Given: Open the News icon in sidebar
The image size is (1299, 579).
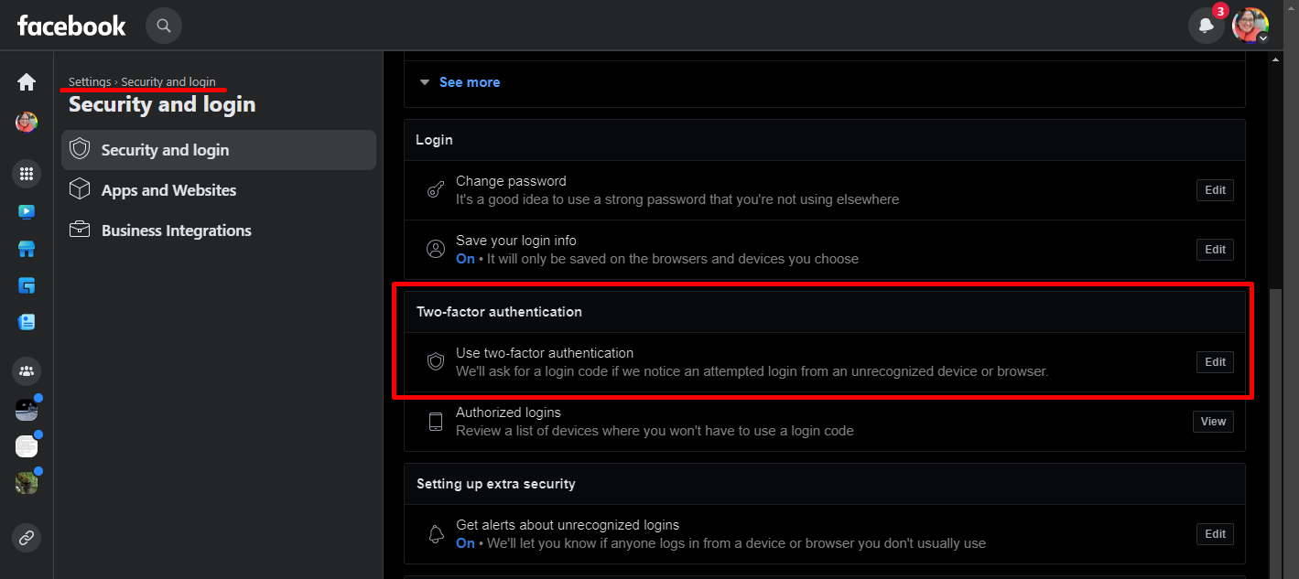Looking at the screenshot, I should 27,322.
